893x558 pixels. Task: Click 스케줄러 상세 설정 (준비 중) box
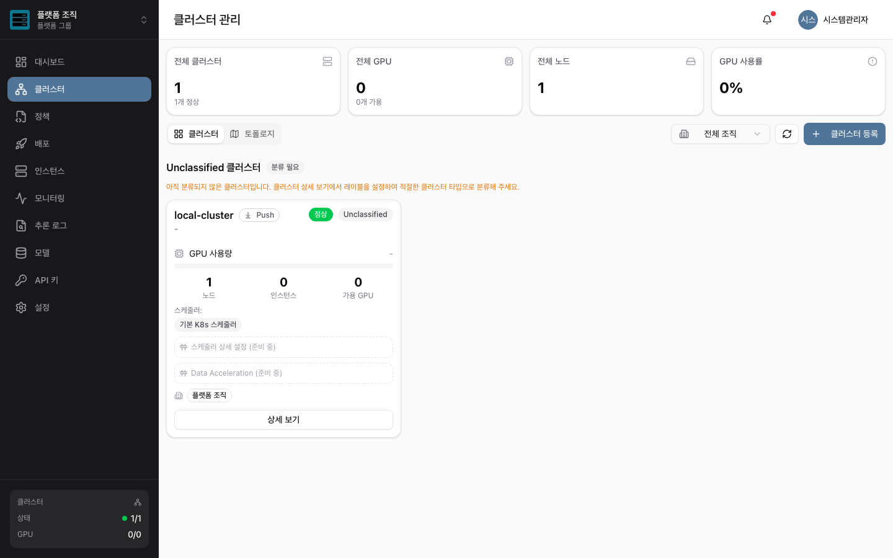[x=283, y=347]
